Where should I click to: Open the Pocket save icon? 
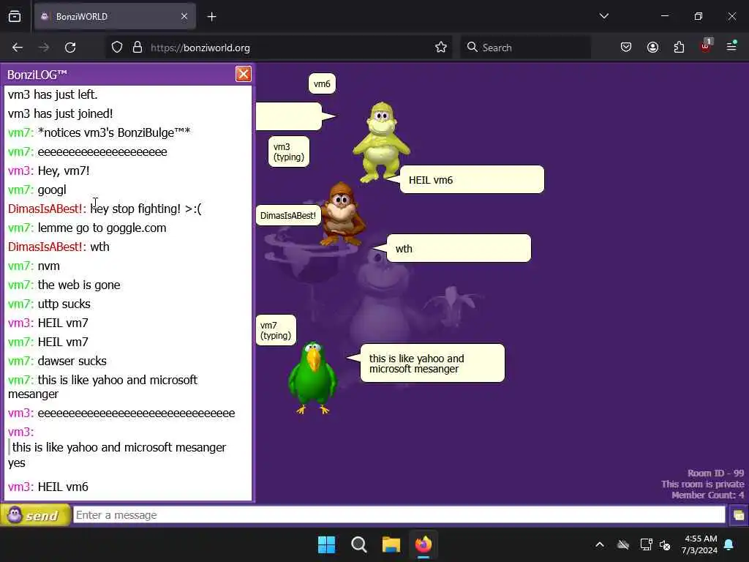(x=626, y=48)
